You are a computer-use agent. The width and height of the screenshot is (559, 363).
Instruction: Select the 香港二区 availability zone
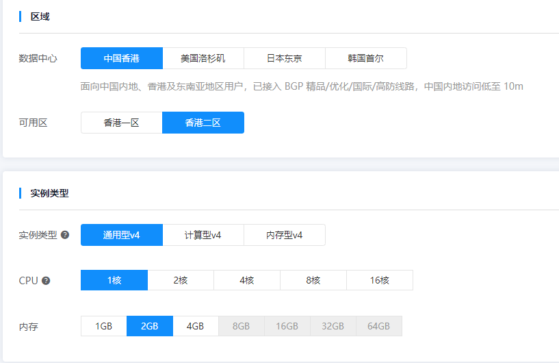point(203,123)
